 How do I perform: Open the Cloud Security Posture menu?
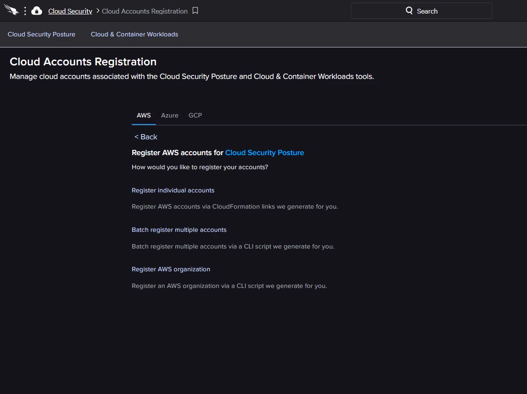pos(42,34)
